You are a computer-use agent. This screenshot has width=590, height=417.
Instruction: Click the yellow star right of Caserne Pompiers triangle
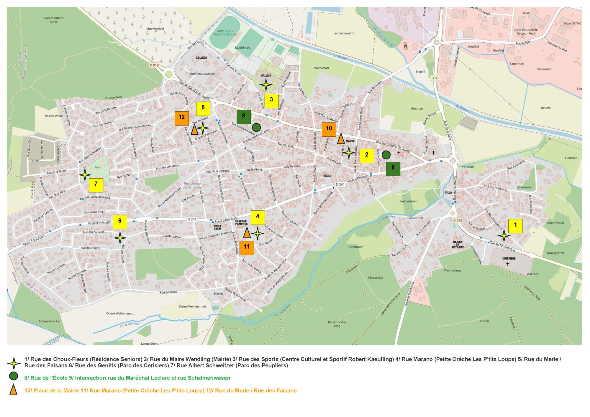[258, 234]
